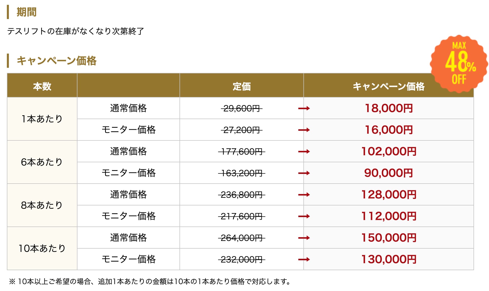Viewport: 489px width, 291px height.
Task: Click the 18,000円 campaign price
Action: 388,108
